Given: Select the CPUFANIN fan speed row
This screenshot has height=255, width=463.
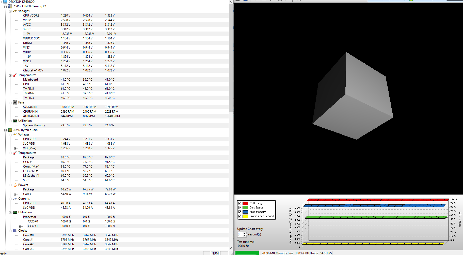Looking at the screenshot, I should (x=30, y=112).
